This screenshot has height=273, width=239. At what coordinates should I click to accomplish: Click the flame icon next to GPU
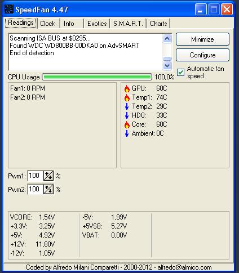127,88
